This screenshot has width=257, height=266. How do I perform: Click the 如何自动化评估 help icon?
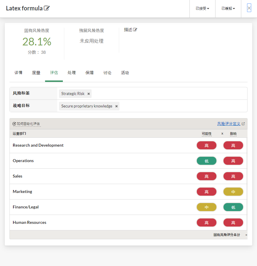(14, 124)
